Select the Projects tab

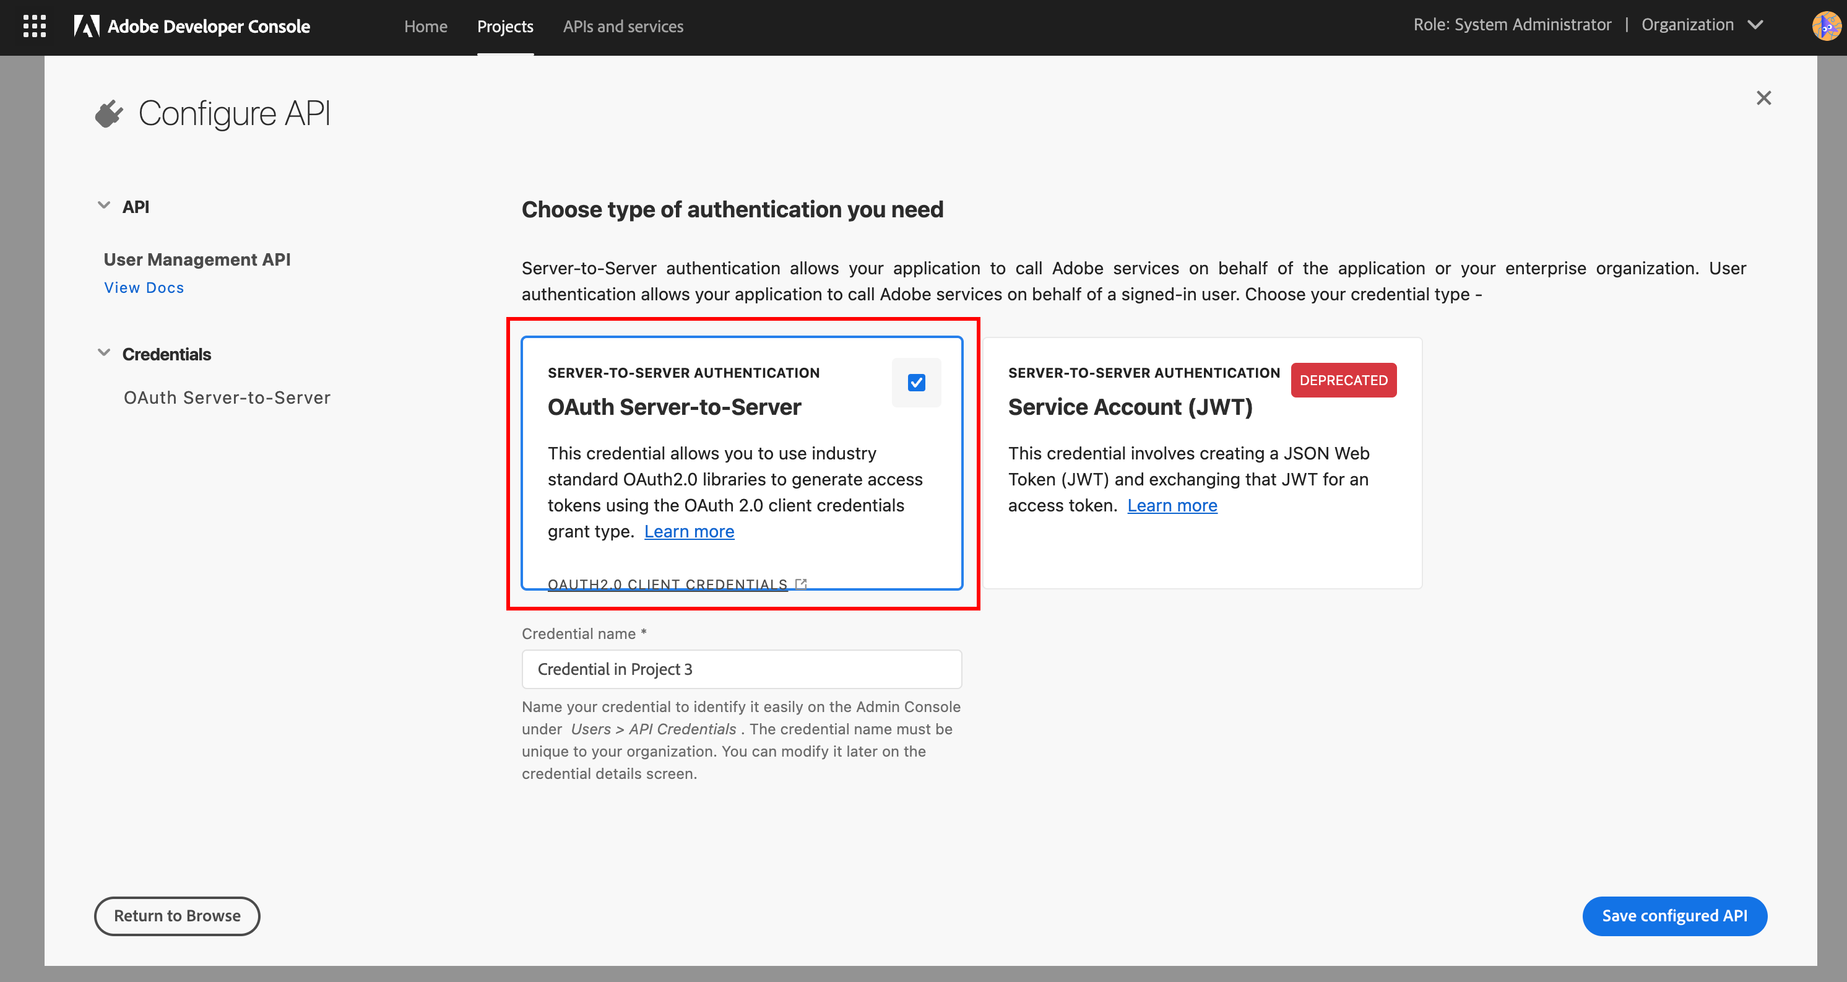click(x=505, y=27)
